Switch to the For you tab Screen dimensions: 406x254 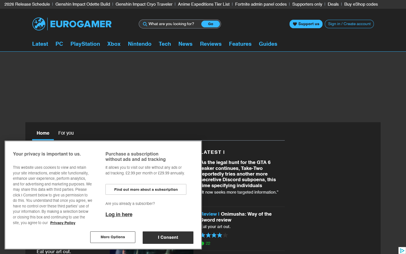point(66,133)
